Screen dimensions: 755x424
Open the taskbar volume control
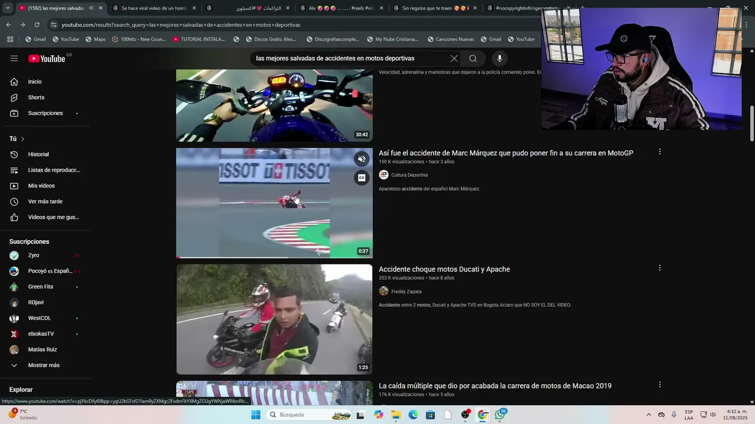pos(713,415)
